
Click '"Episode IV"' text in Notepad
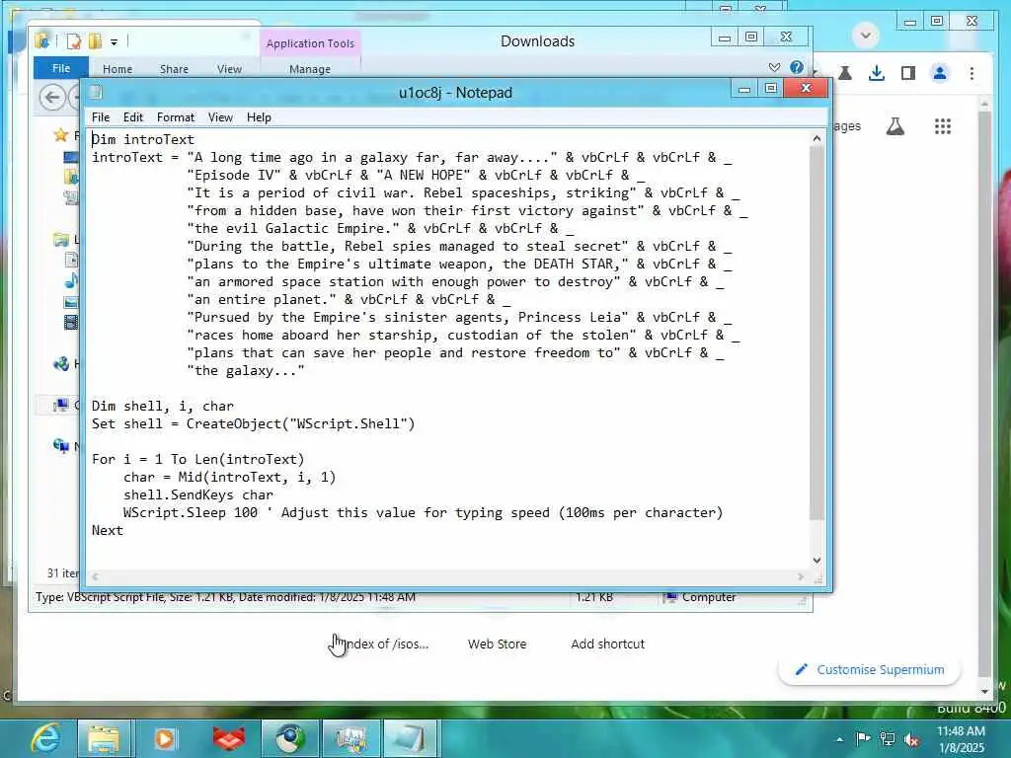234,175
